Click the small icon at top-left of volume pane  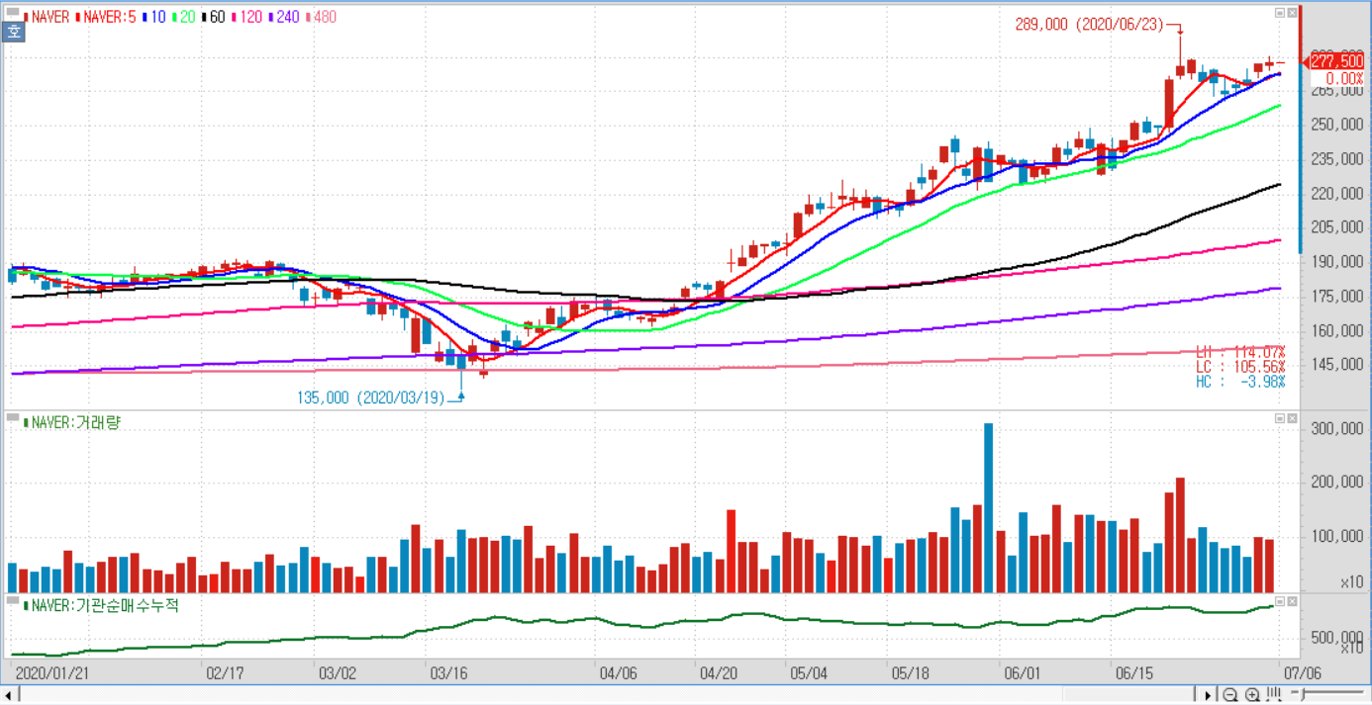pos(13,417)
